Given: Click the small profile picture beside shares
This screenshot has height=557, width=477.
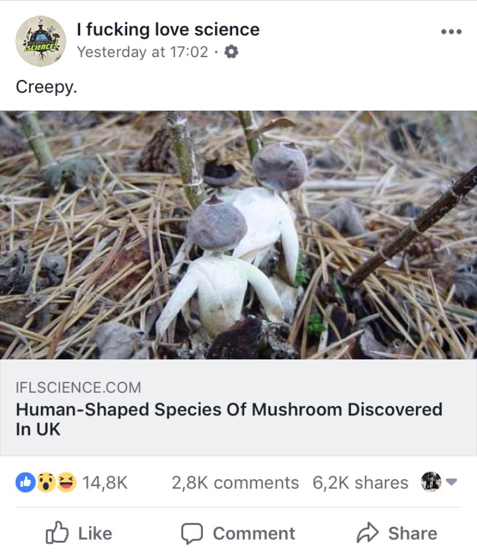Looking at the screenshot, I should point(431,482).
